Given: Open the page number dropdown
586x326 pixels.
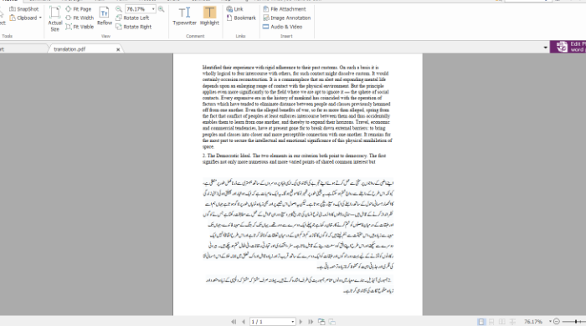Looking at the screenshot, I should click(293, 322).
